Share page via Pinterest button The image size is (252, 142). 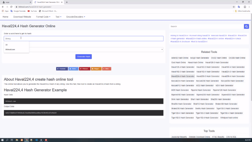(84, 68)
